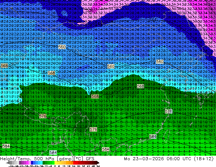This screenshot has width=216, height=167.
Task: Click the yellow swatch in the temperature legend
Action: coord(56,163)
